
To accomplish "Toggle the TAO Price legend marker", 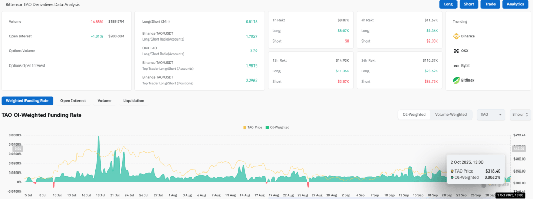I will [245, 127].
